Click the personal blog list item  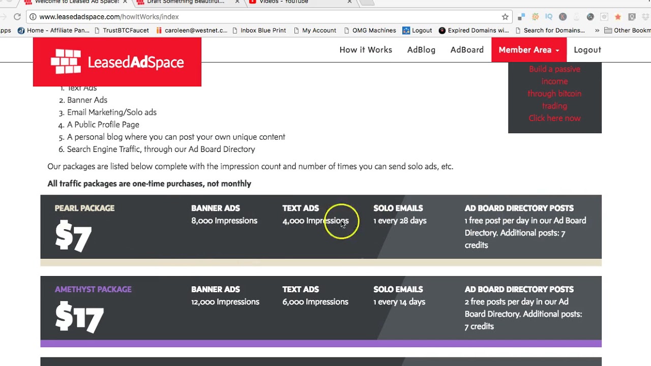click(x=176, y=137)
